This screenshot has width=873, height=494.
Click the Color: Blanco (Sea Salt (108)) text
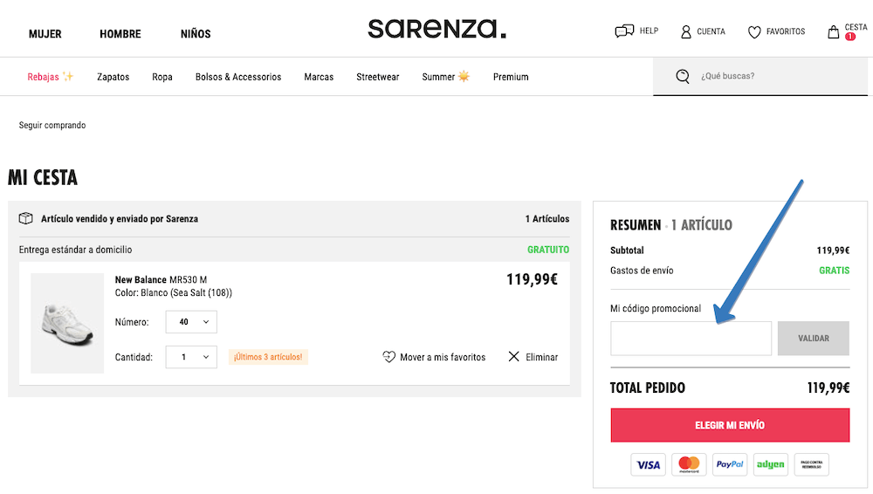pos(174,293)
